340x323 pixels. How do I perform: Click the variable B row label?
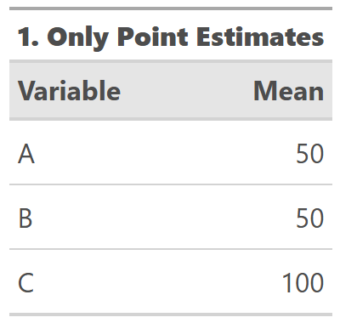25,218
